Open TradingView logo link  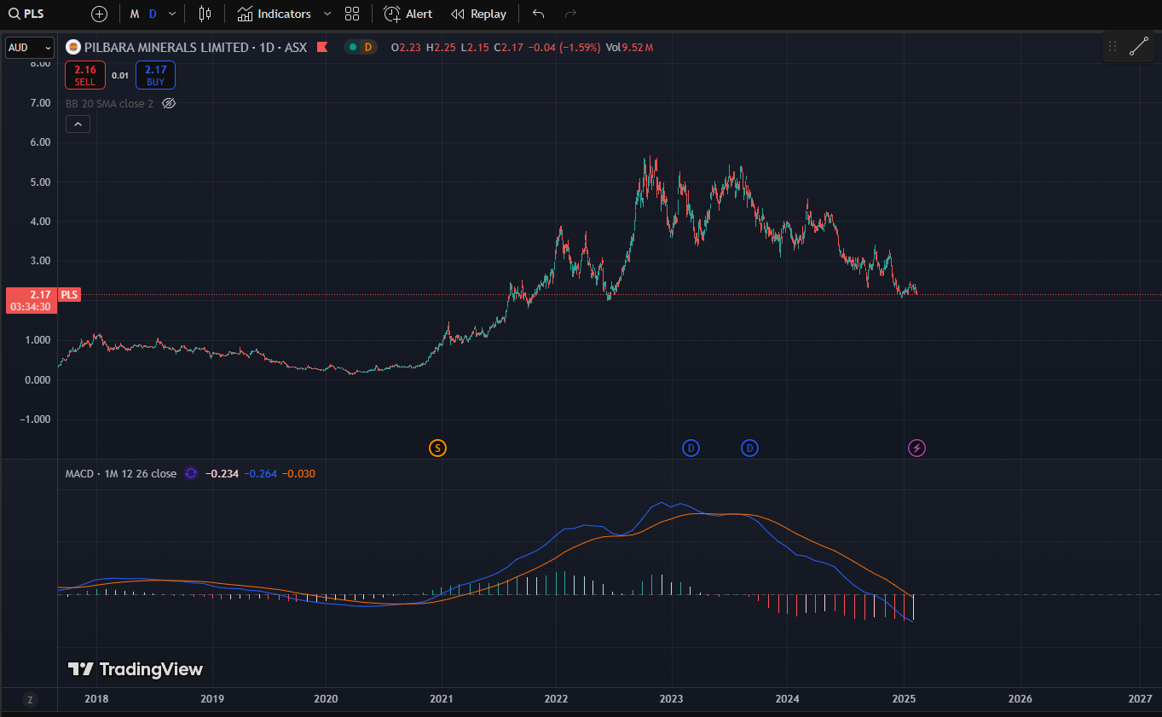[x=136, y=669]
